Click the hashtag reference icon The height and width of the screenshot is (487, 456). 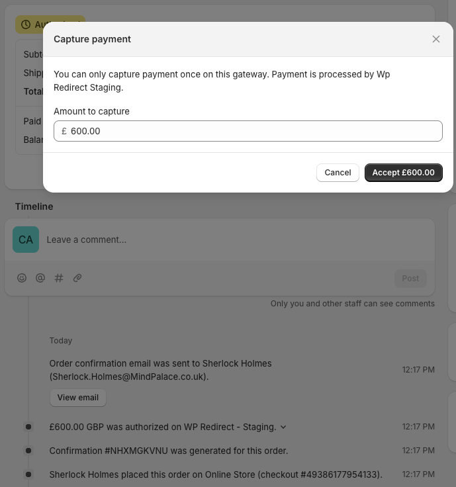[x=59, y=278]
